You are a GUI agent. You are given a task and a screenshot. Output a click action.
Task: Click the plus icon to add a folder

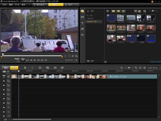(x=88, y=11)
